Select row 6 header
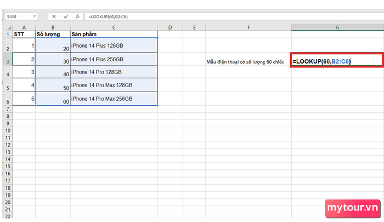 8,99
